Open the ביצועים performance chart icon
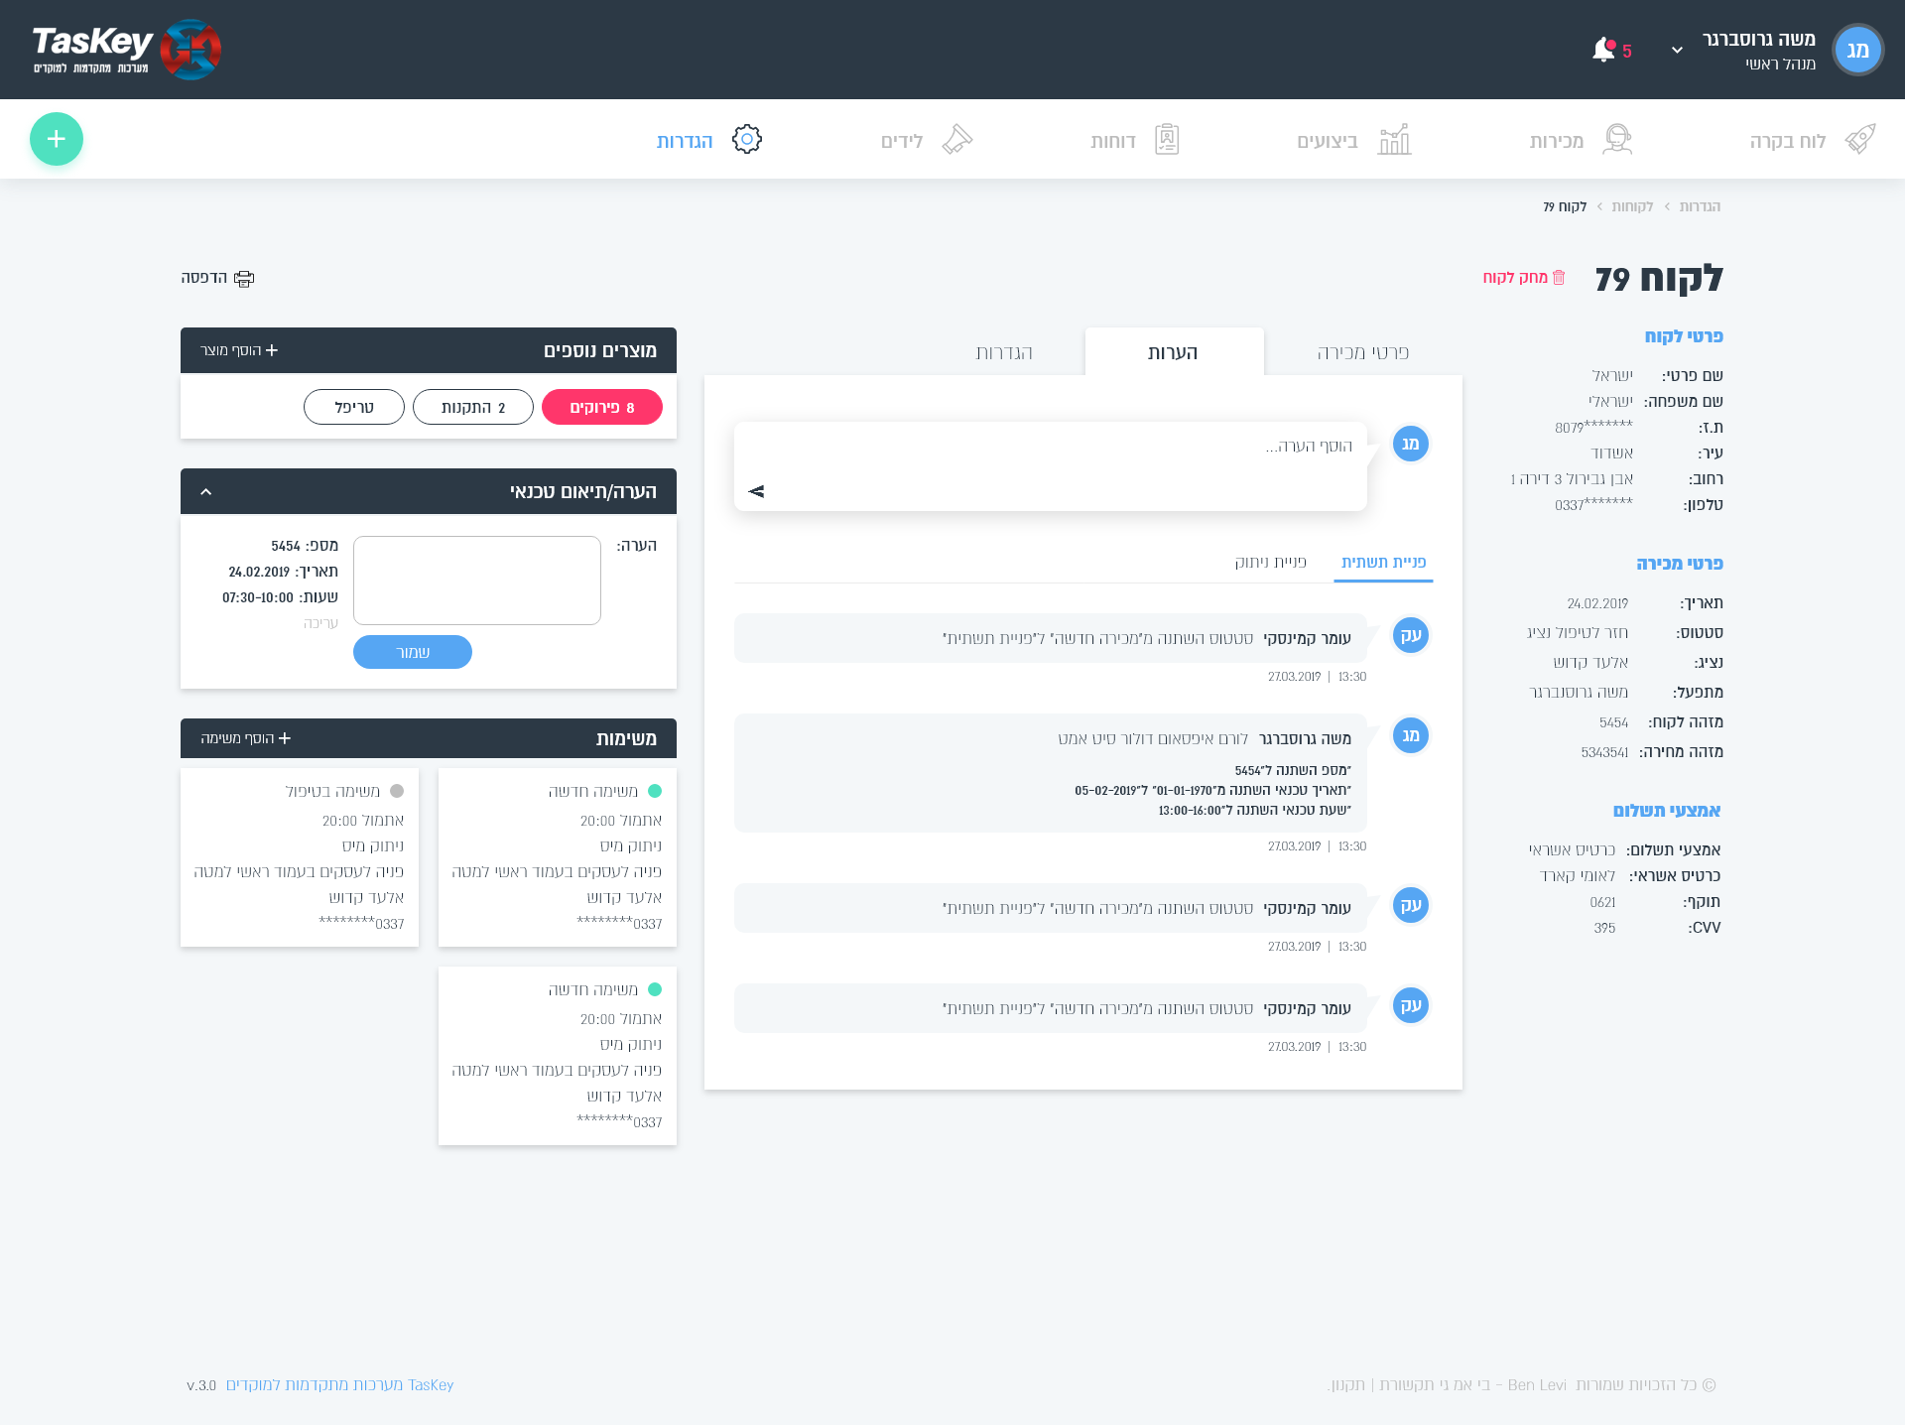 tap(1394, 139)
